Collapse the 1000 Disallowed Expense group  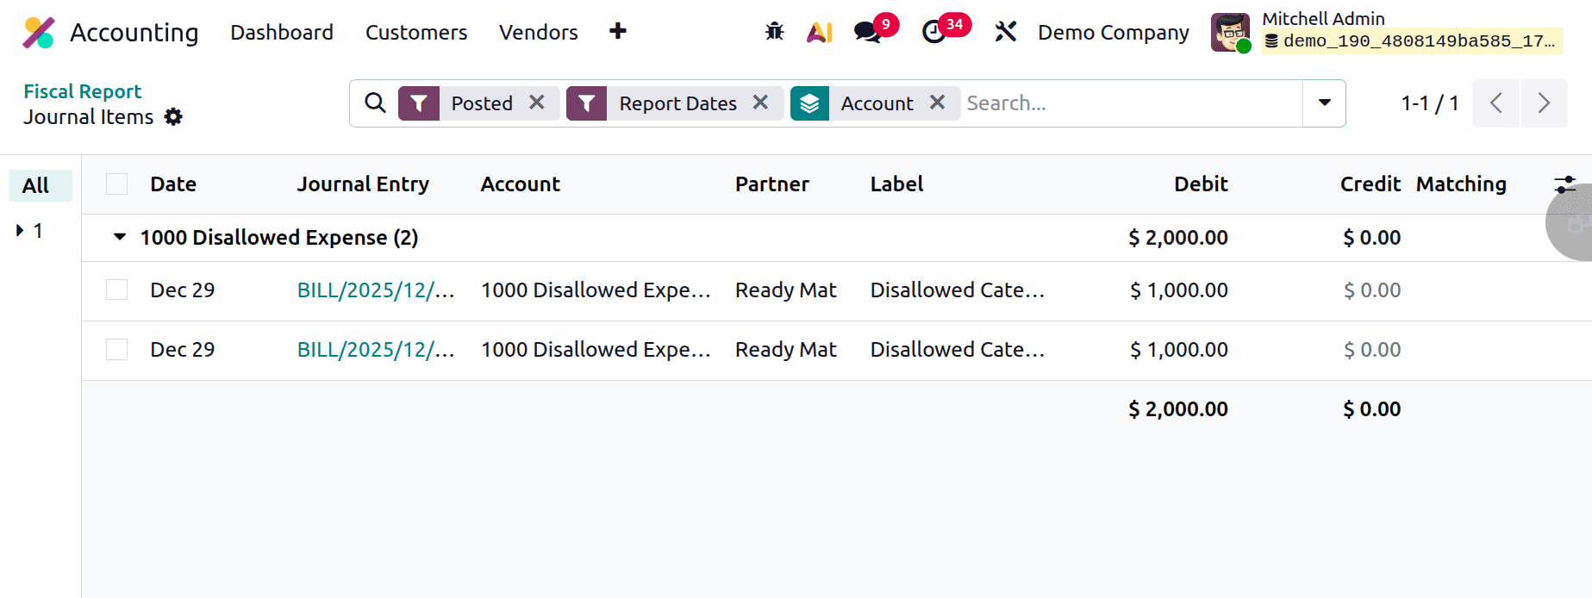(x=120, y=237)
